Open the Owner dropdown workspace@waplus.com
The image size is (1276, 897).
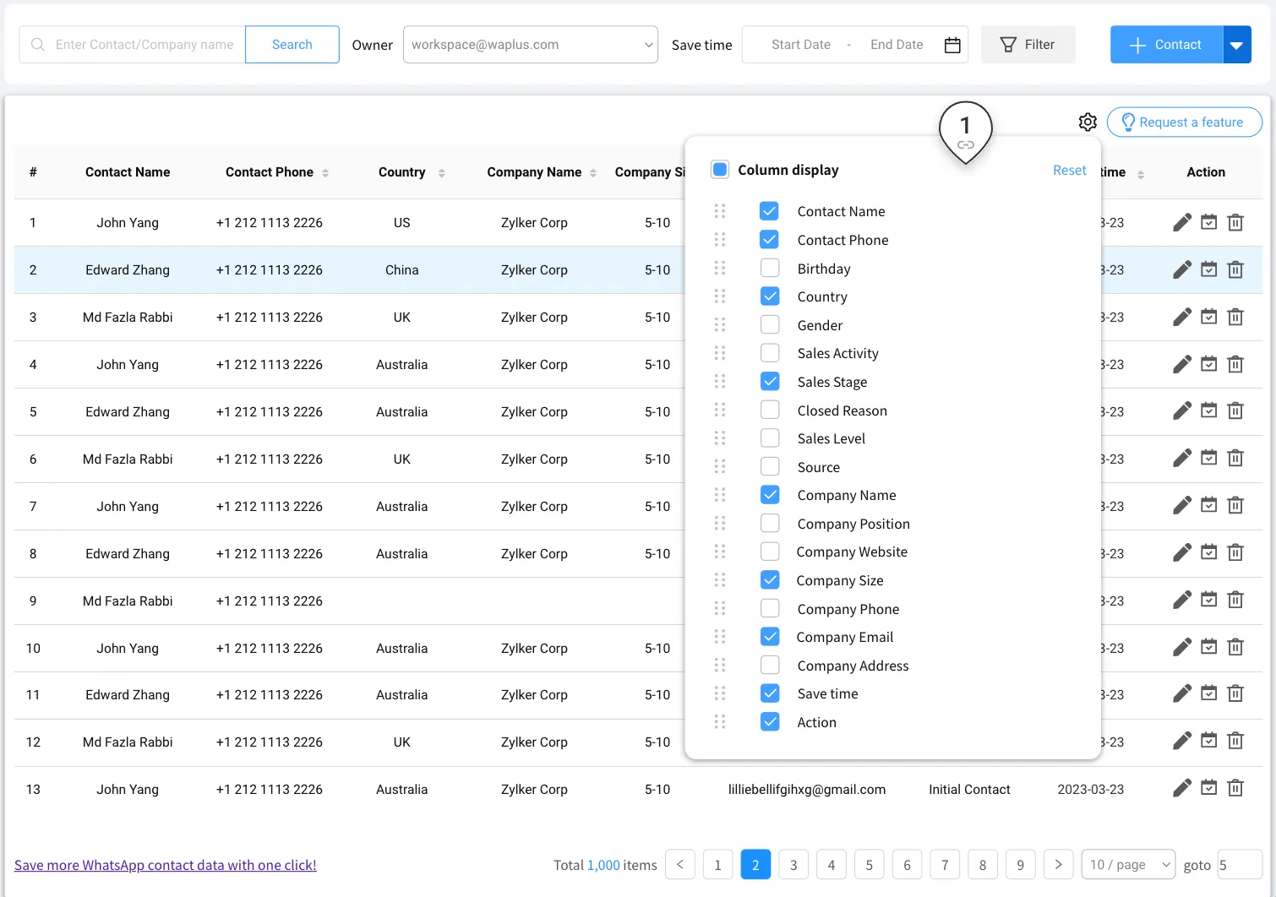[530, 45]
